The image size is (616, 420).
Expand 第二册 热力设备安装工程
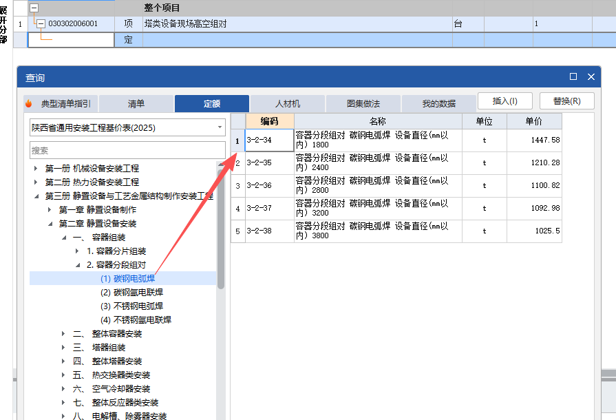(x=36, y=182)
